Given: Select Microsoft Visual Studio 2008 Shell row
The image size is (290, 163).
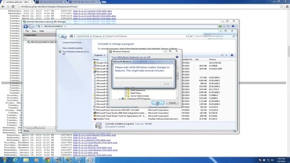Looking at the screenshot, I should click(164, 113).
